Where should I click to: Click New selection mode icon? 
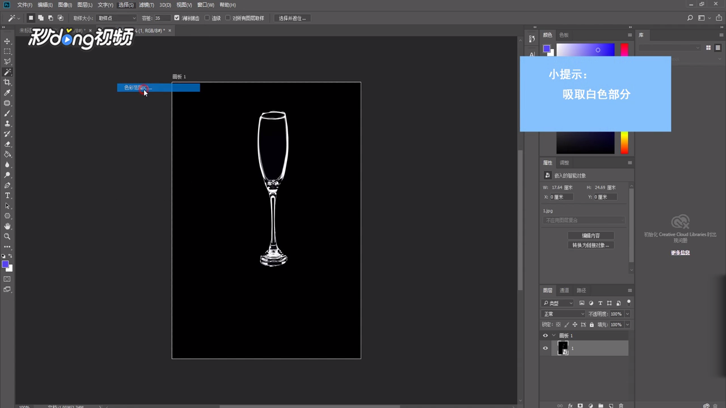point(31,18)
